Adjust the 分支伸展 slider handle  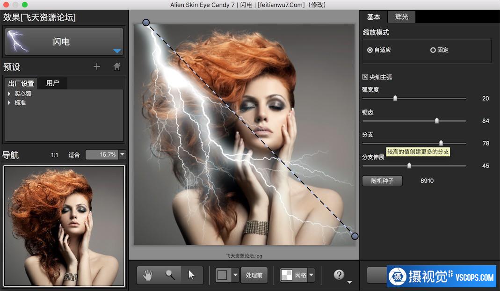click(409, 165)
